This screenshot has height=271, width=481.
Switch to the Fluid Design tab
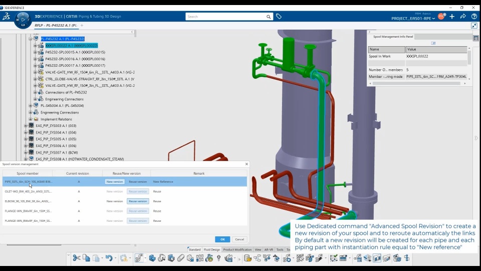[211, 249]
